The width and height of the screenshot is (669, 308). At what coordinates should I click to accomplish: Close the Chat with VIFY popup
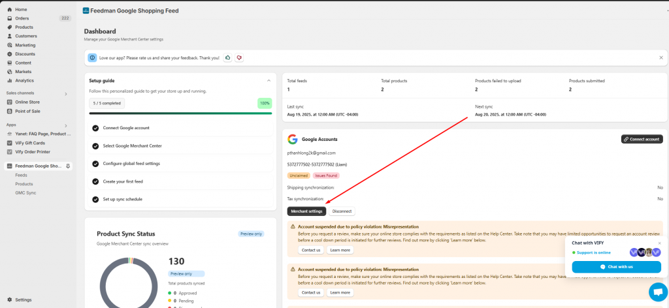(x=659, y=243)
